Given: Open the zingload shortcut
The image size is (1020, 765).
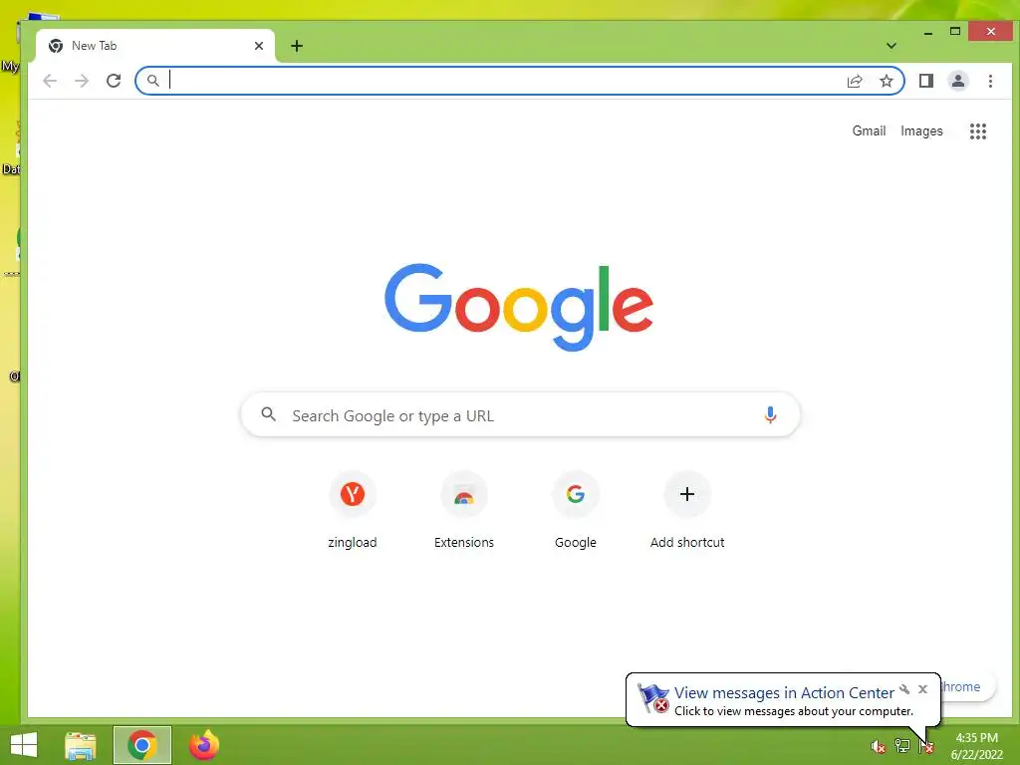Looking at the screenshot, I should [x=353, y=511].
